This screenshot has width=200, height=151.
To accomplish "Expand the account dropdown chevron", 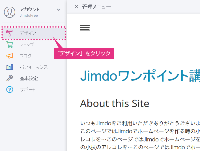I will (59, 10).
